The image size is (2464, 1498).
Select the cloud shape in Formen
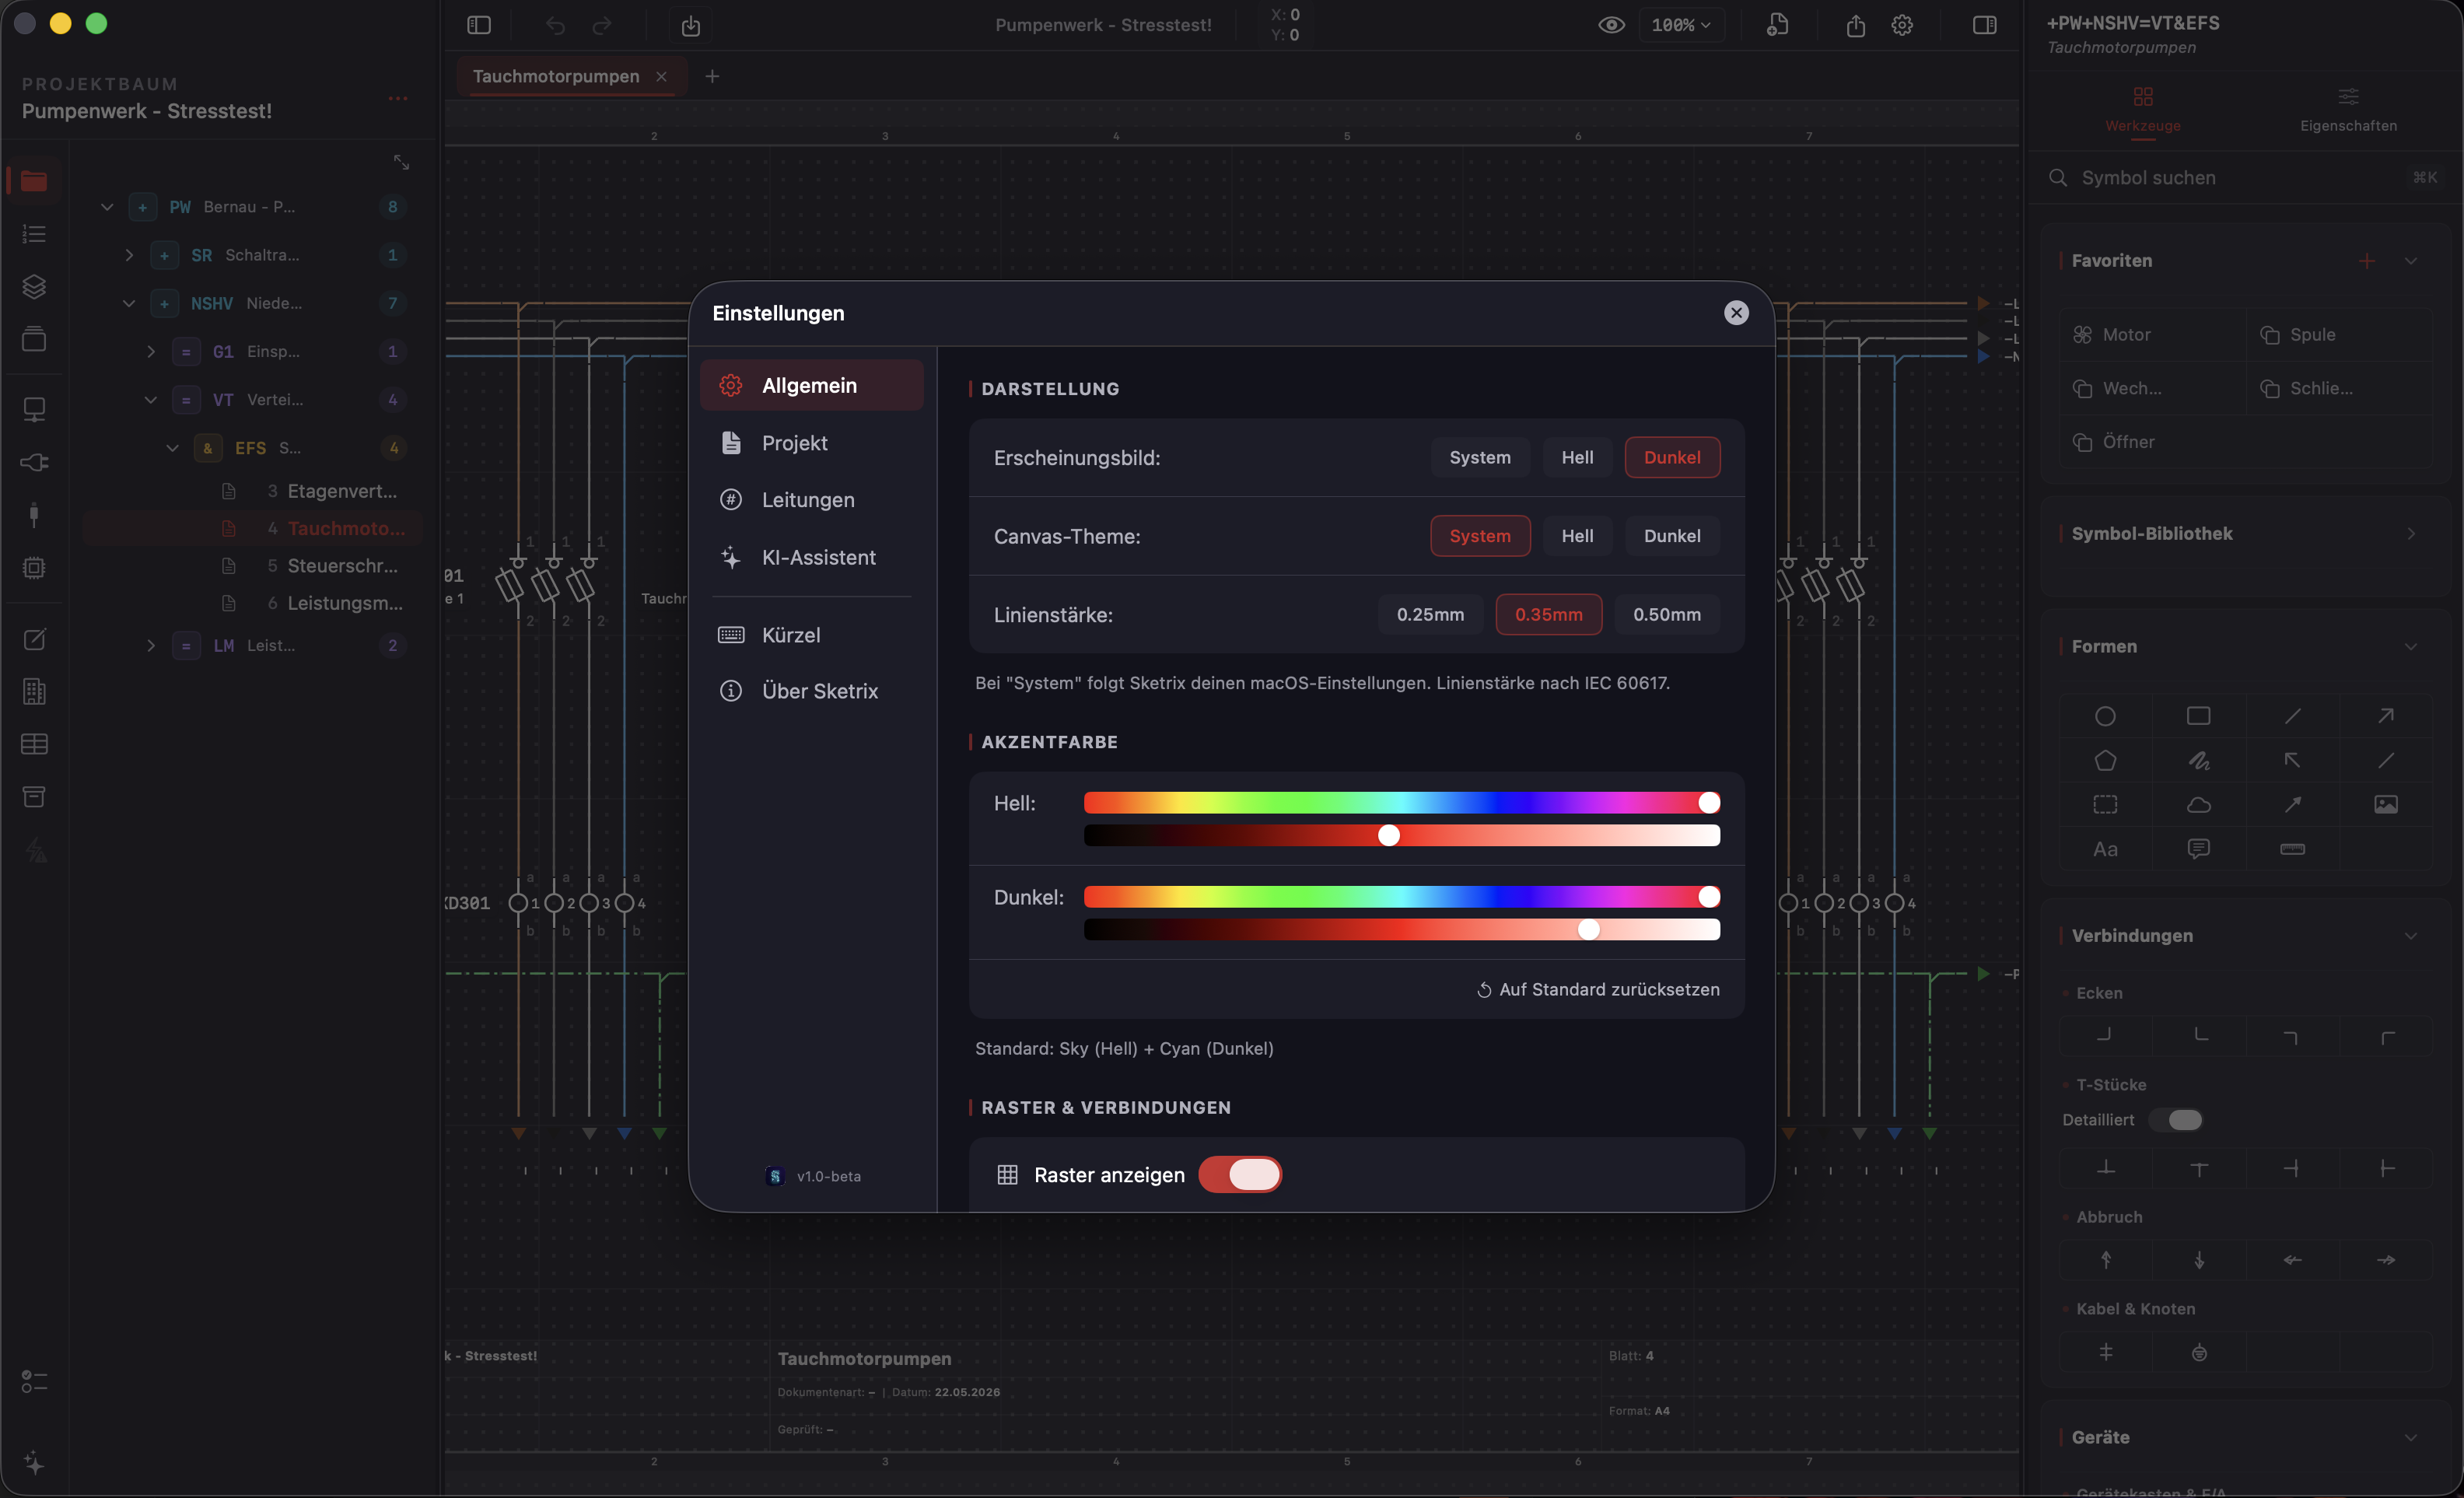2198,805
